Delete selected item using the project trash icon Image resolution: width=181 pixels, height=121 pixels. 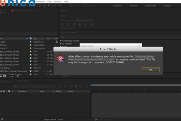pos(17,76)
